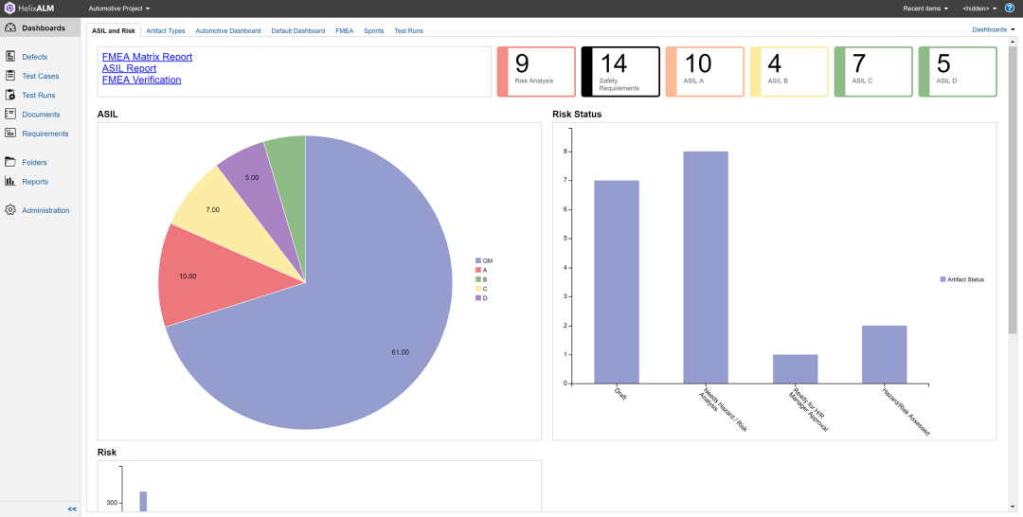
Task: Click the Ready for H/R Manager Approval bar
Action: coord(796,369)
